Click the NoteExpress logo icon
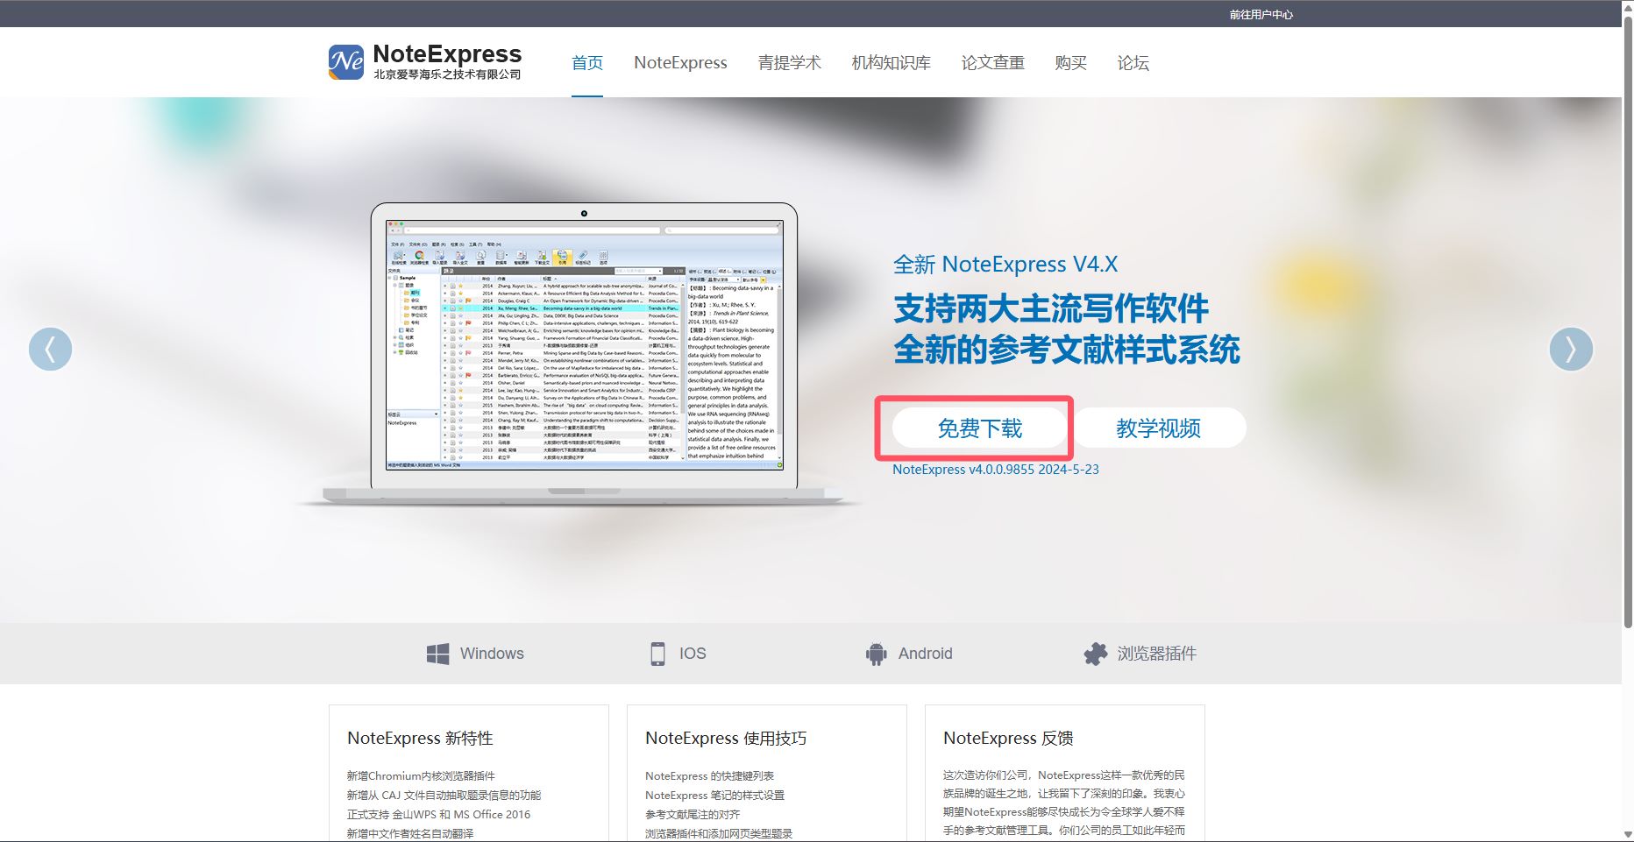 click(x=346, y=62)
